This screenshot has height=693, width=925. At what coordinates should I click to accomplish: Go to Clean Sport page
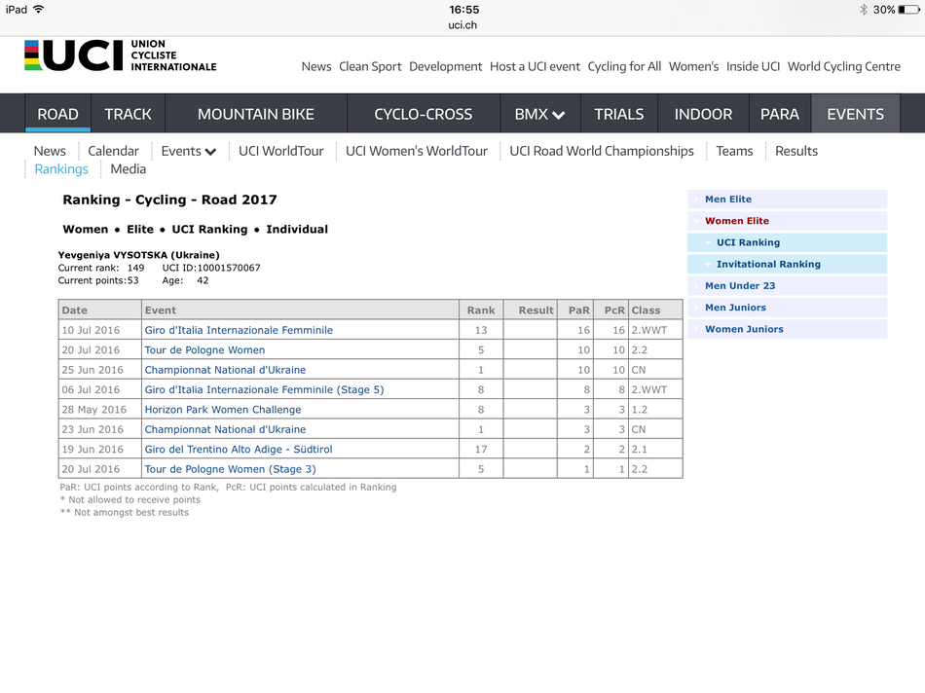[370, 66]
